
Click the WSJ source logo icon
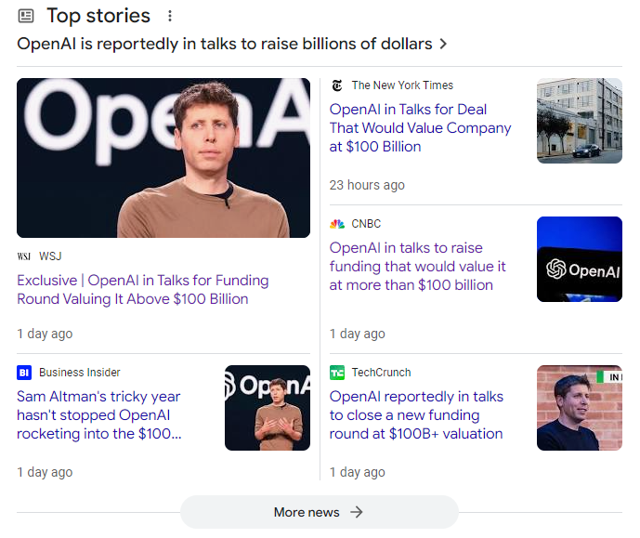pyautogui.click(x=24, y=256)
